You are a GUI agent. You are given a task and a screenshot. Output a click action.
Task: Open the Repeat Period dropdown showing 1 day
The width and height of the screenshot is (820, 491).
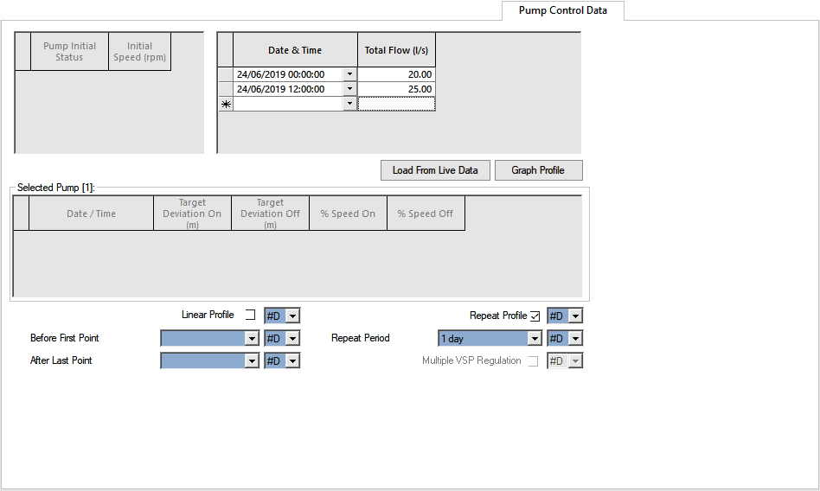coord(534,338)
